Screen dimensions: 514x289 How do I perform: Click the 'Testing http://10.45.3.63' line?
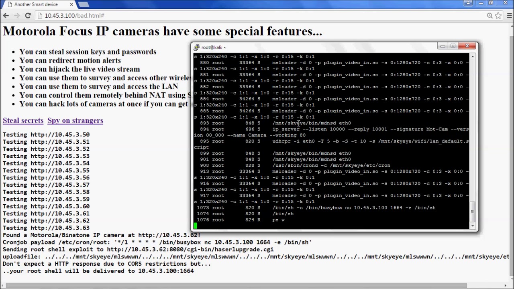point(46,228)
